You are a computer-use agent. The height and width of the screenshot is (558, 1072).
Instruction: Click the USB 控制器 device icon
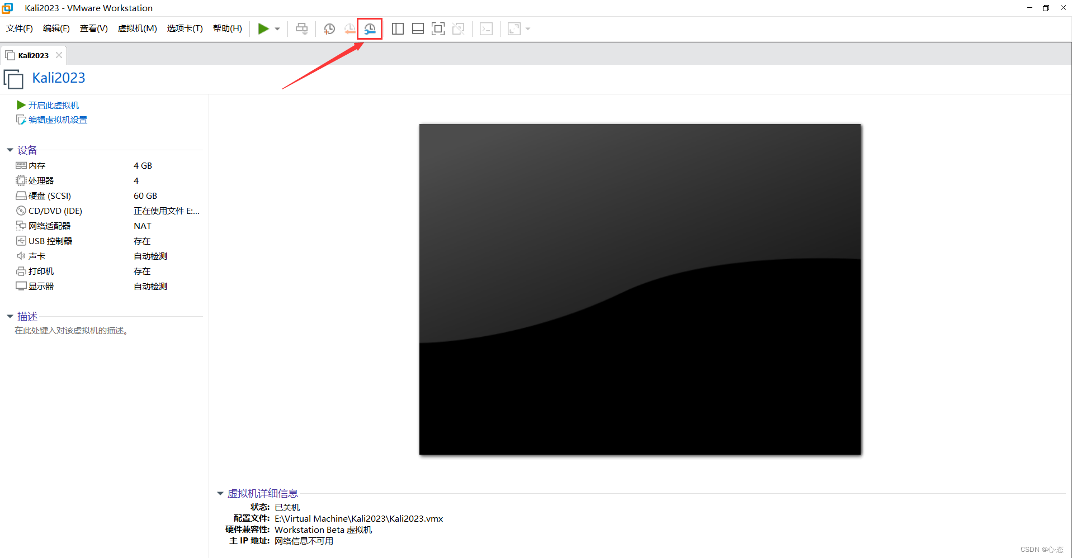(x=21, y=241)
